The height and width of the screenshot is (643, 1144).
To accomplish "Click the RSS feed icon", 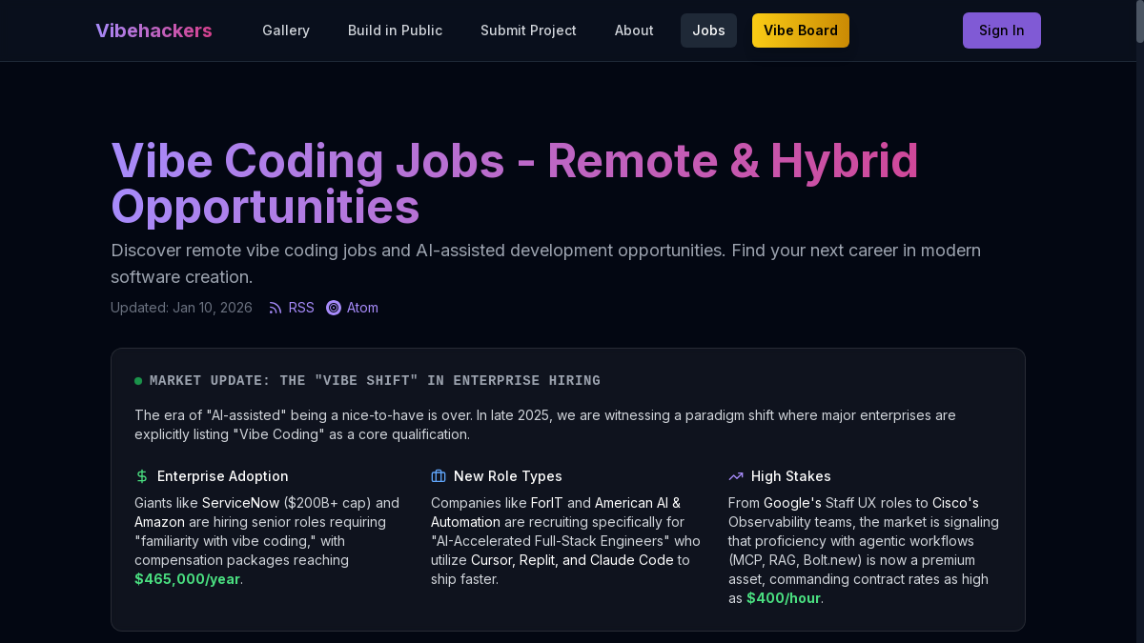I will [x=276, y=308].
